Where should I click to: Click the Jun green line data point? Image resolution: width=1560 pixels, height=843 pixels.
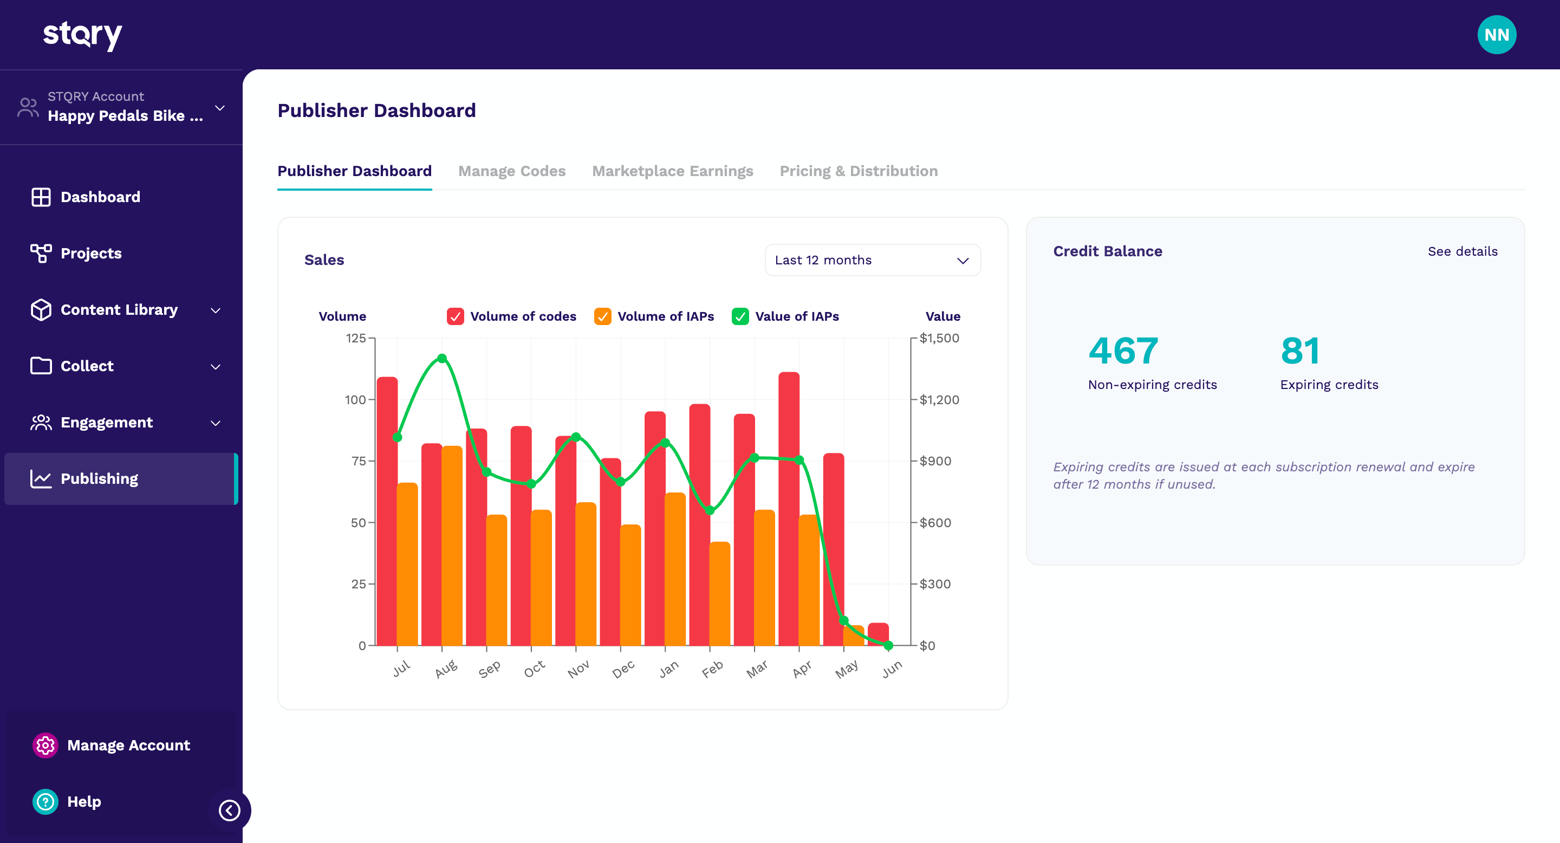coord(888,646)
